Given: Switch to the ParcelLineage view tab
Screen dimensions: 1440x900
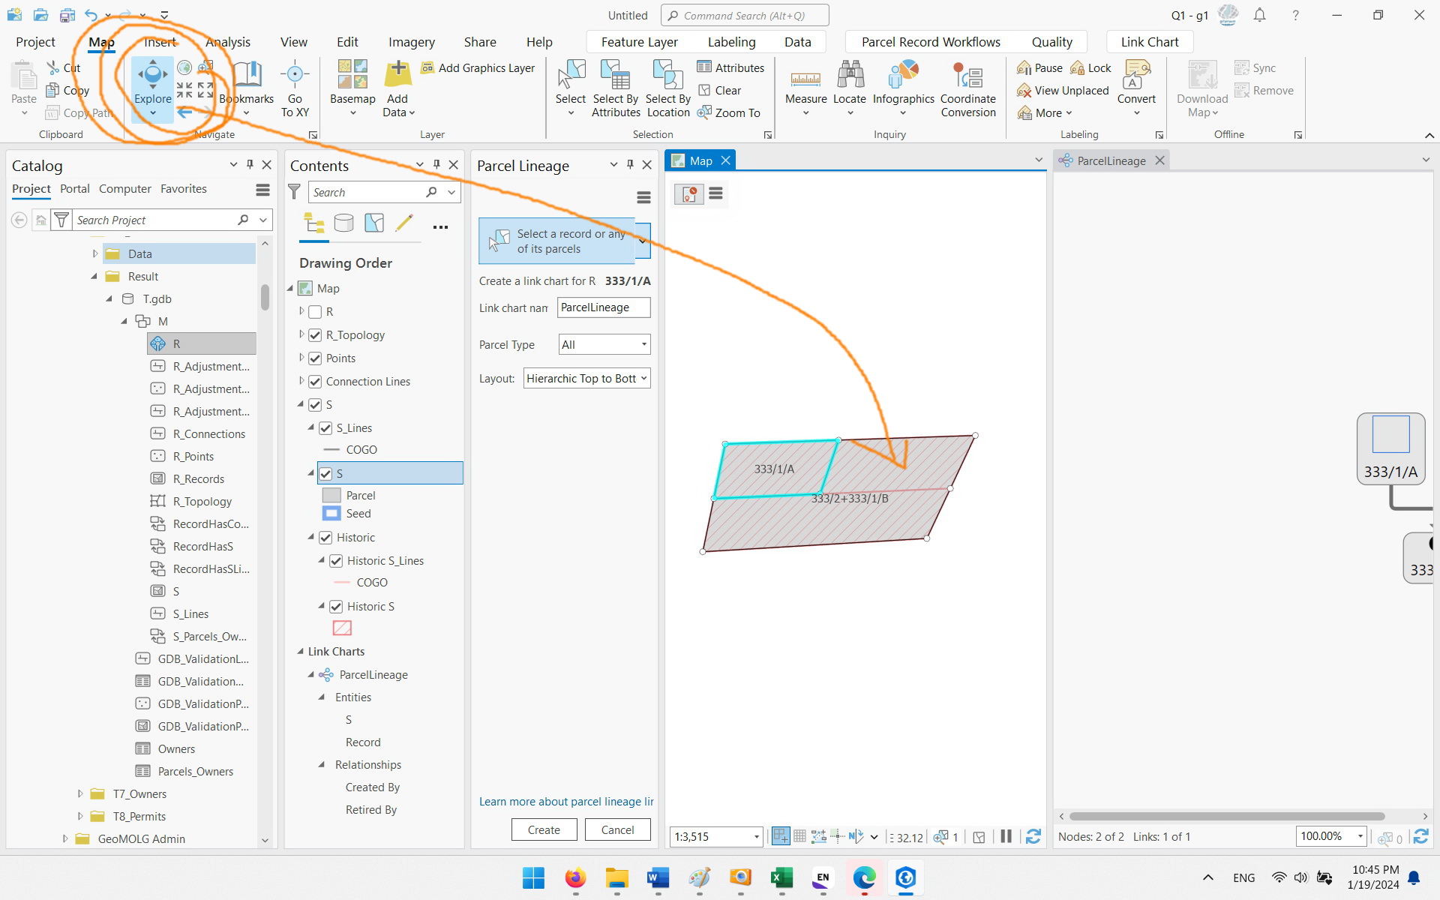Looking at the screenshot, I should click(1109, 160).
